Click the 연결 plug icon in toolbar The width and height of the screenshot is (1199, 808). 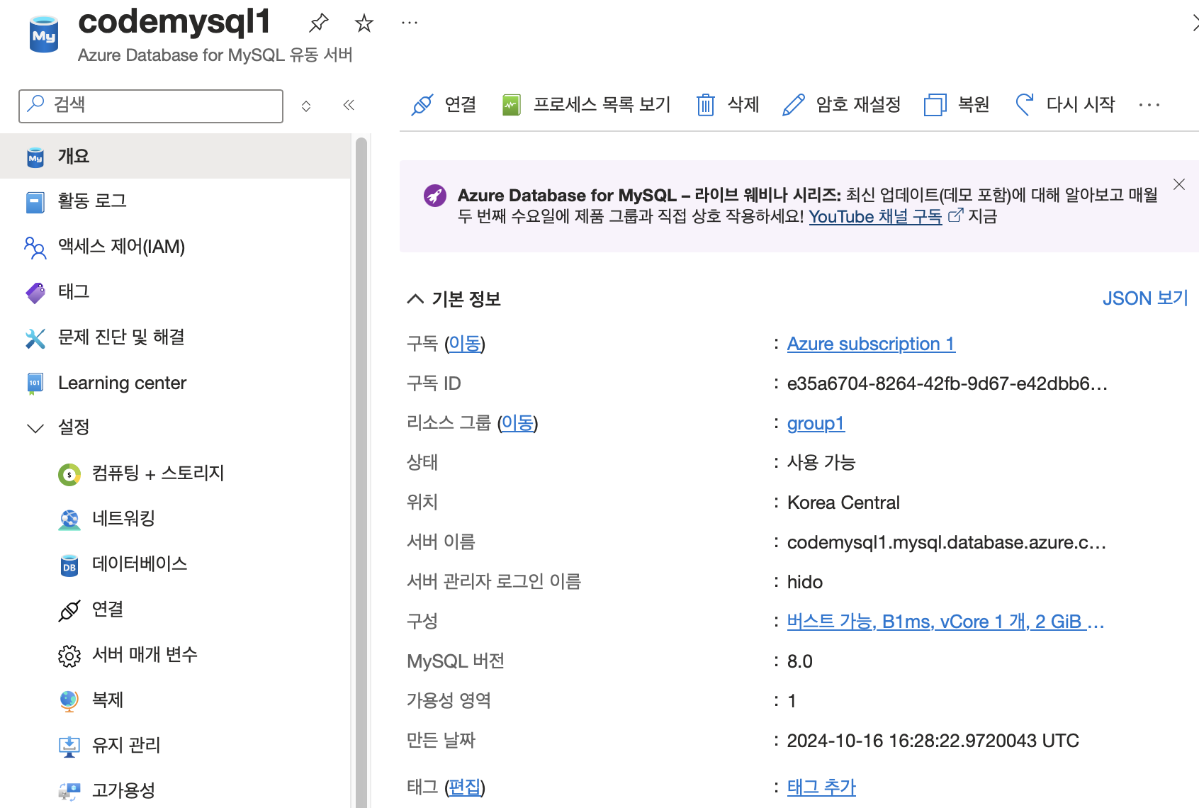(x=422, y=105)
